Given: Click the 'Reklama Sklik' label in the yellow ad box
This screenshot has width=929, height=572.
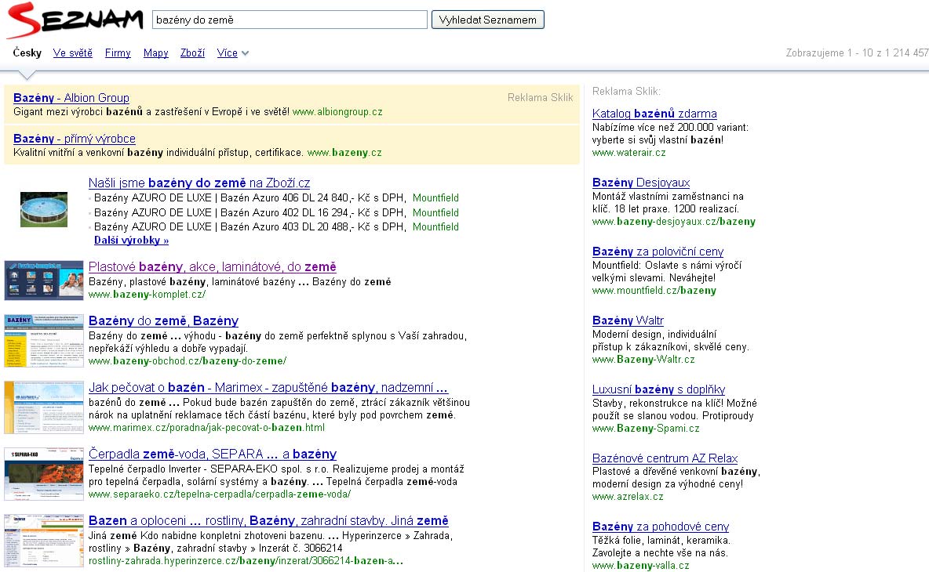Looking at the screenshot, I should 541,98.
